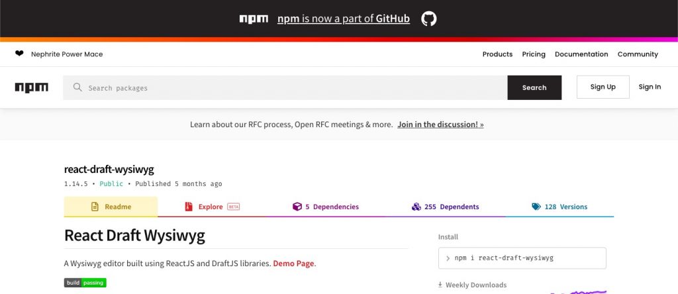
Task: Open the 255 Dependents tab
Action: coord(446,207)
